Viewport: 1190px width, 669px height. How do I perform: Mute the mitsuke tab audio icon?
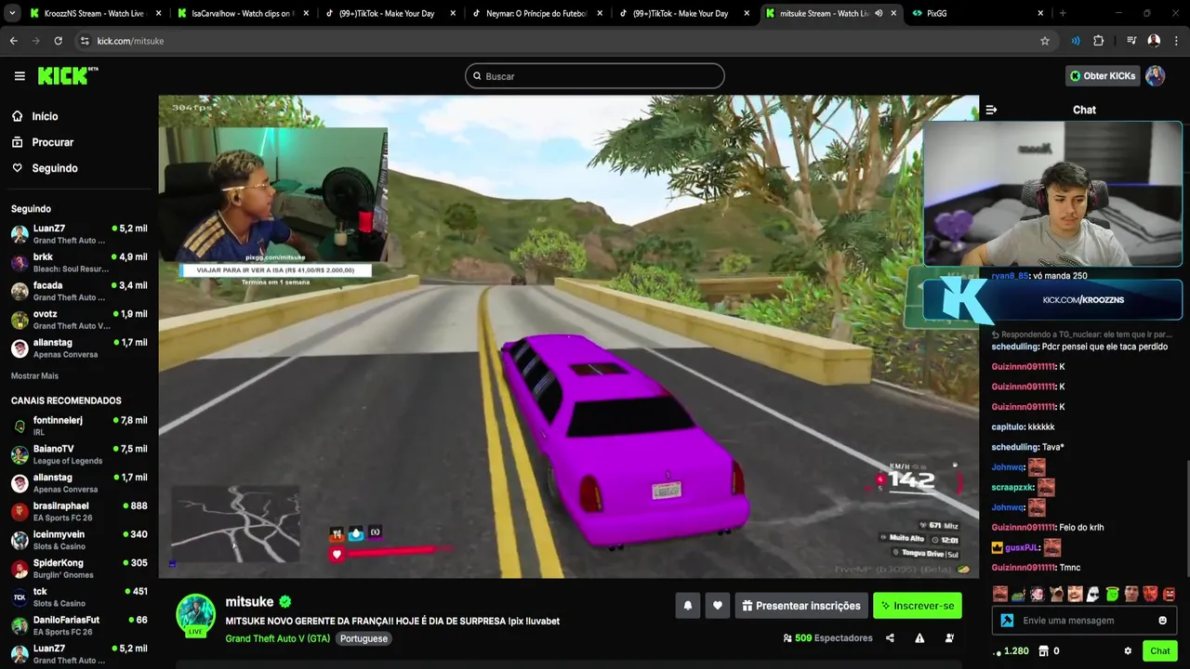click(879, 13)
